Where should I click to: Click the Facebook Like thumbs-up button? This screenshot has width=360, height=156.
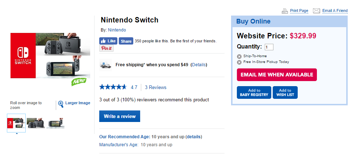pos(108,41)
